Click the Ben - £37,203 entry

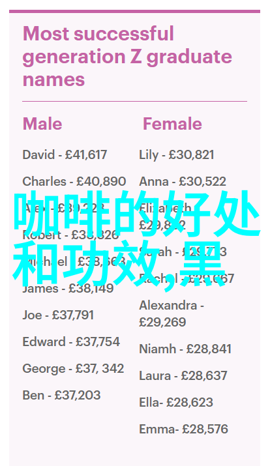pyautogui.click(x=61, y=395)
